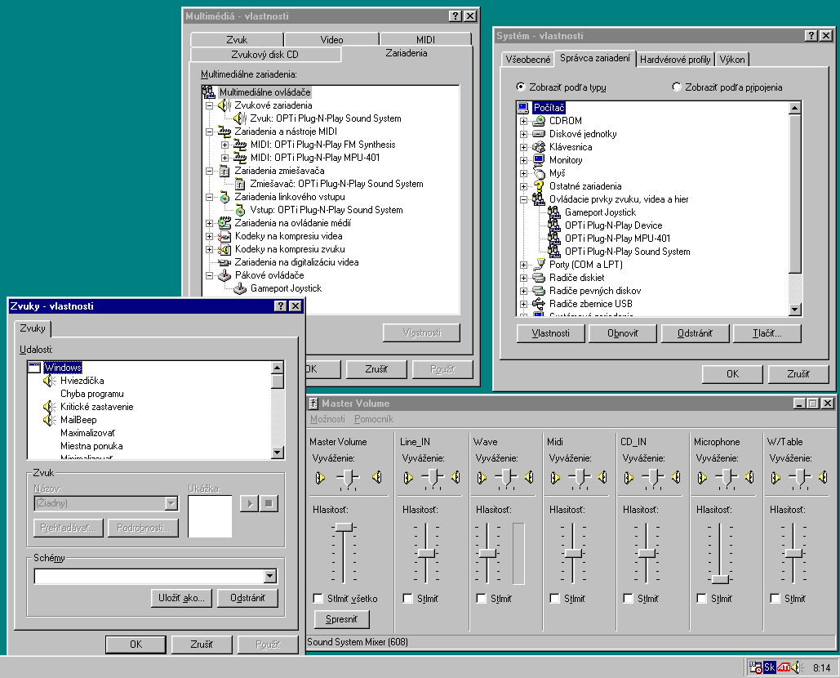Mute the Microphone channel
Image resolution: width=840 pixels, height=678 pixels.
(x=702, y=598)
